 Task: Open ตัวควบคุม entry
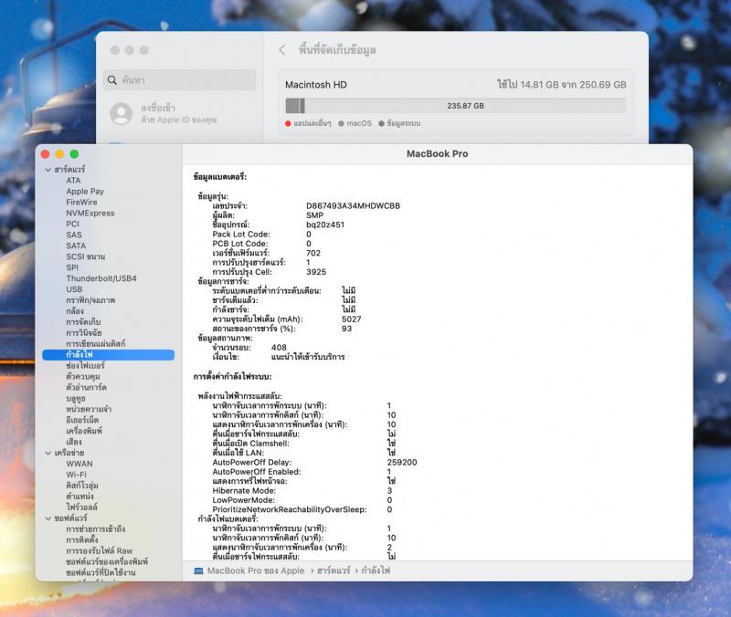(x=83, y=376)
